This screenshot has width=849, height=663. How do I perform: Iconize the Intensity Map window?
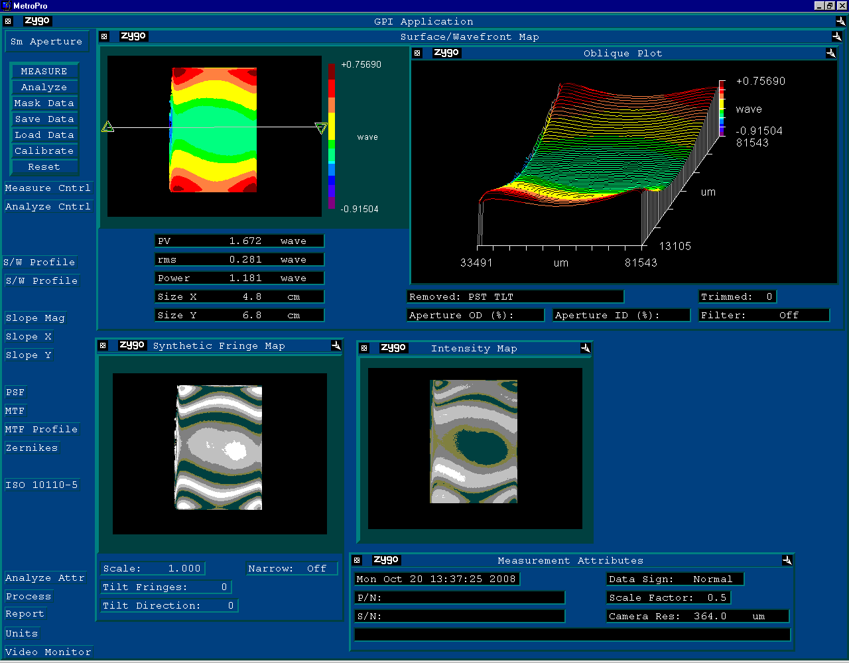586,348
